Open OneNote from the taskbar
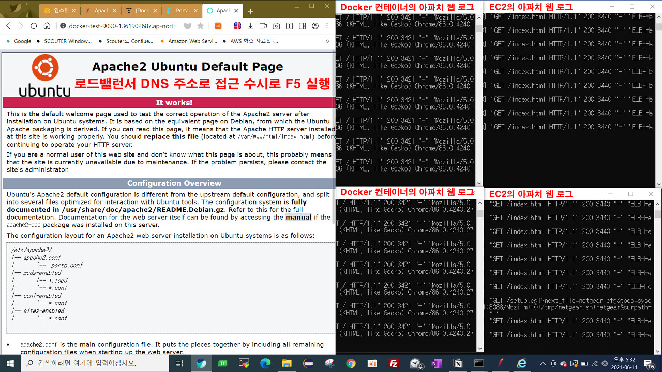The image size is (662, 372). 436,363
